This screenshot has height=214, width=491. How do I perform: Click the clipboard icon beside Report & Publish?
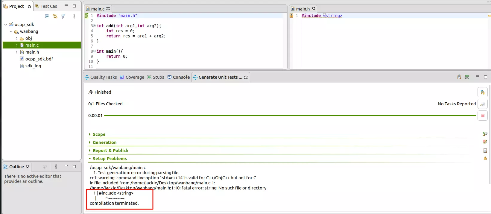tap(485, 150)
